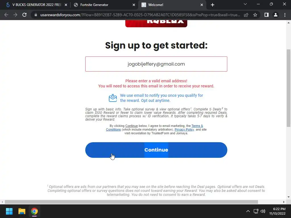
Task: Switch to V BUCKS GENERATOR 2022 tab
Action: click(x=36, y=5)
